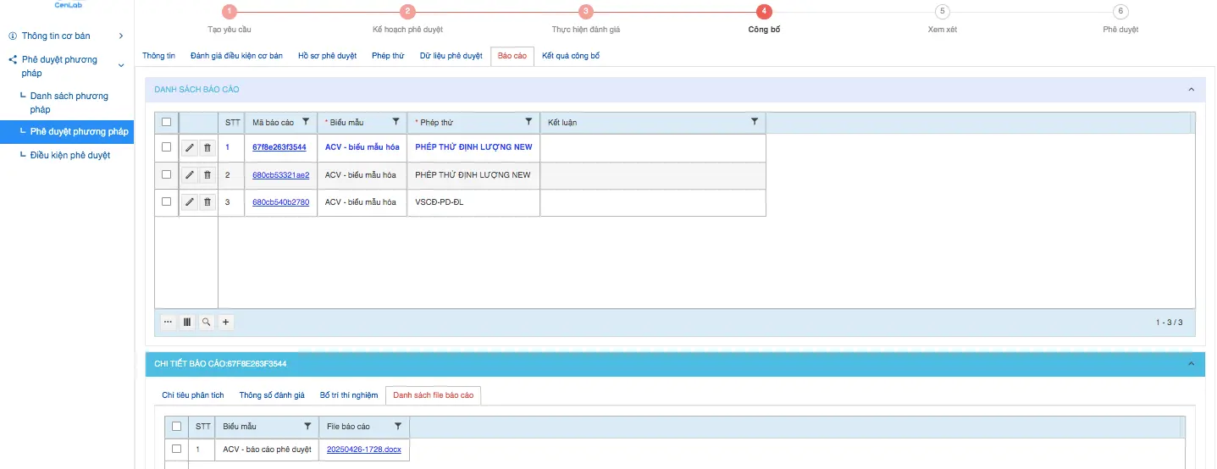The image size is (1217, 469).
Task: Open Danh sách phương pháp in sidebar
Action: coord(69,102)
